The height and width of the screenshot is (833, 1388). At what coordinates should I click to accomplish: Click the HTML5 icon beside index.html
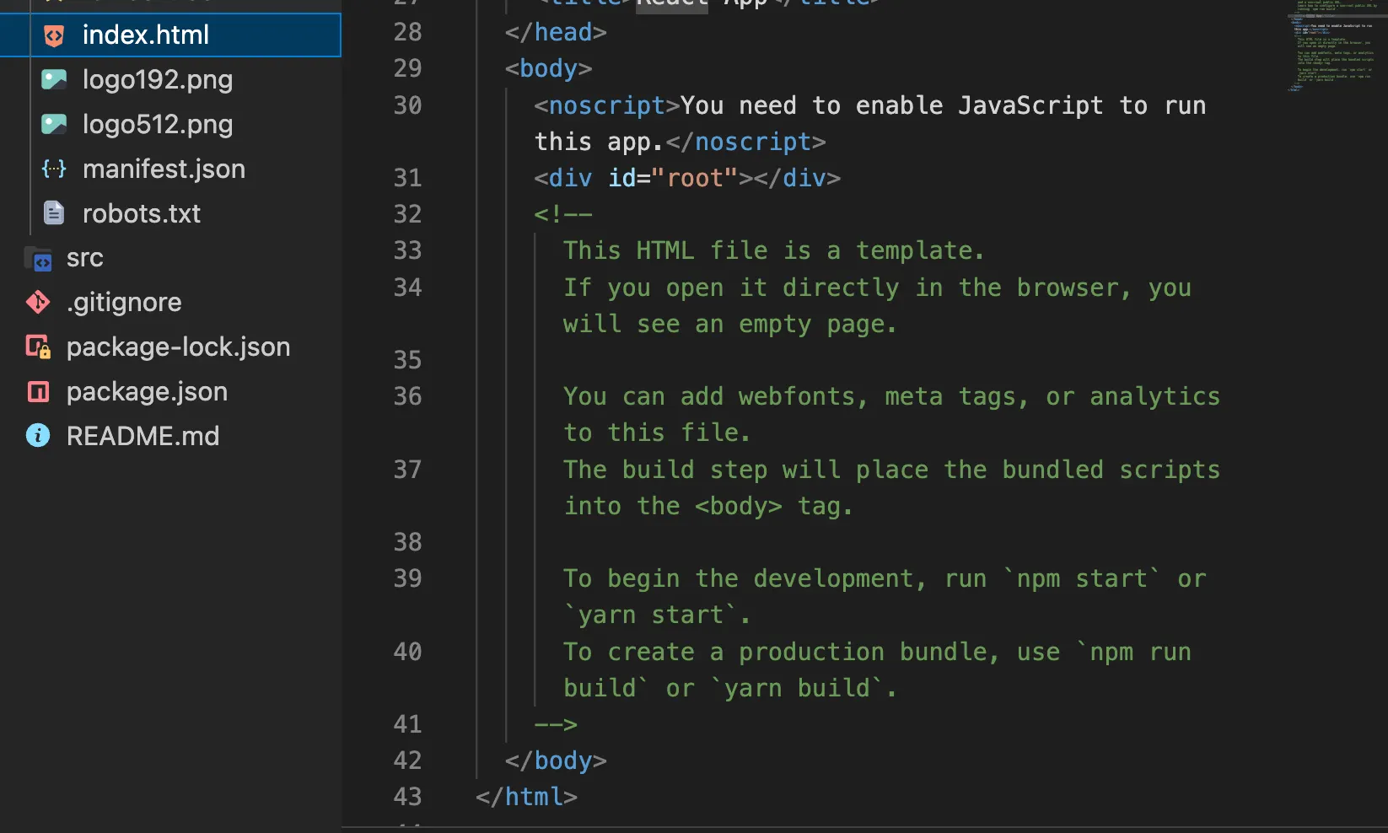point(54,35)
